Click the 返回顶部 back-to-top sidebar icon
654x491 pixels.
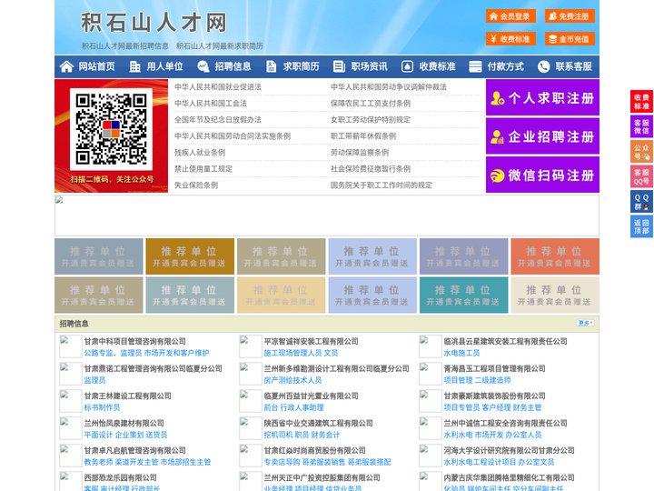click(x=641, y=226)
